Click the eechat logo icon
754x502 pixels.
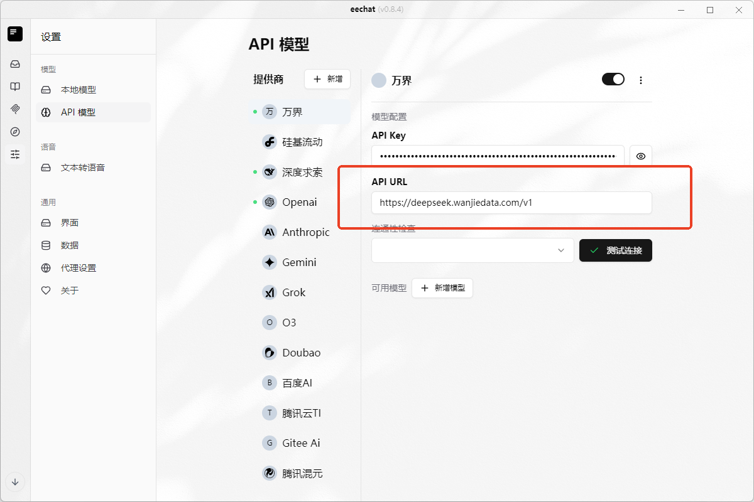(x=15, y=34)
